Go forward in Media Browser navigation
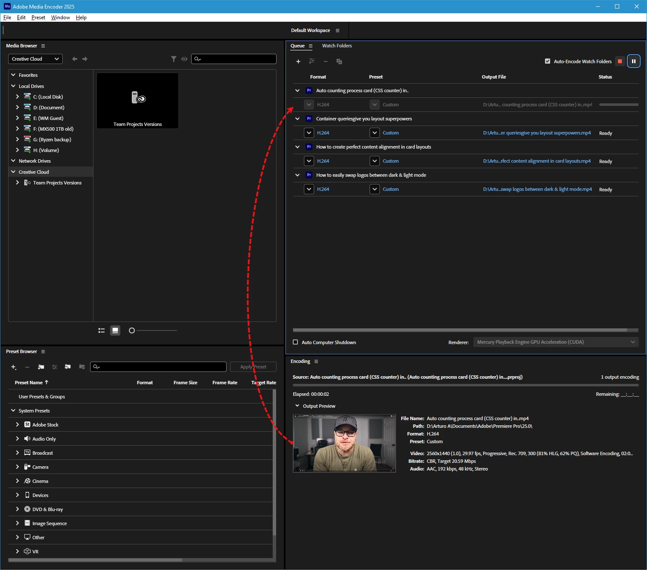This screenshot has height=570, width=647. pyautogui.click(x=85, y=59)
